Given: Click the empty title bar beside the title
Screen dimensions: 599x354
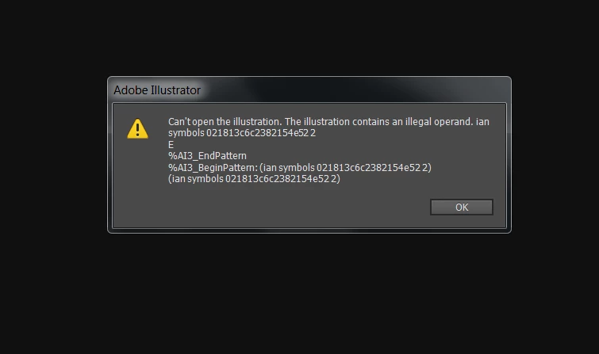Looking at the screenshot, I should [355, 90].
